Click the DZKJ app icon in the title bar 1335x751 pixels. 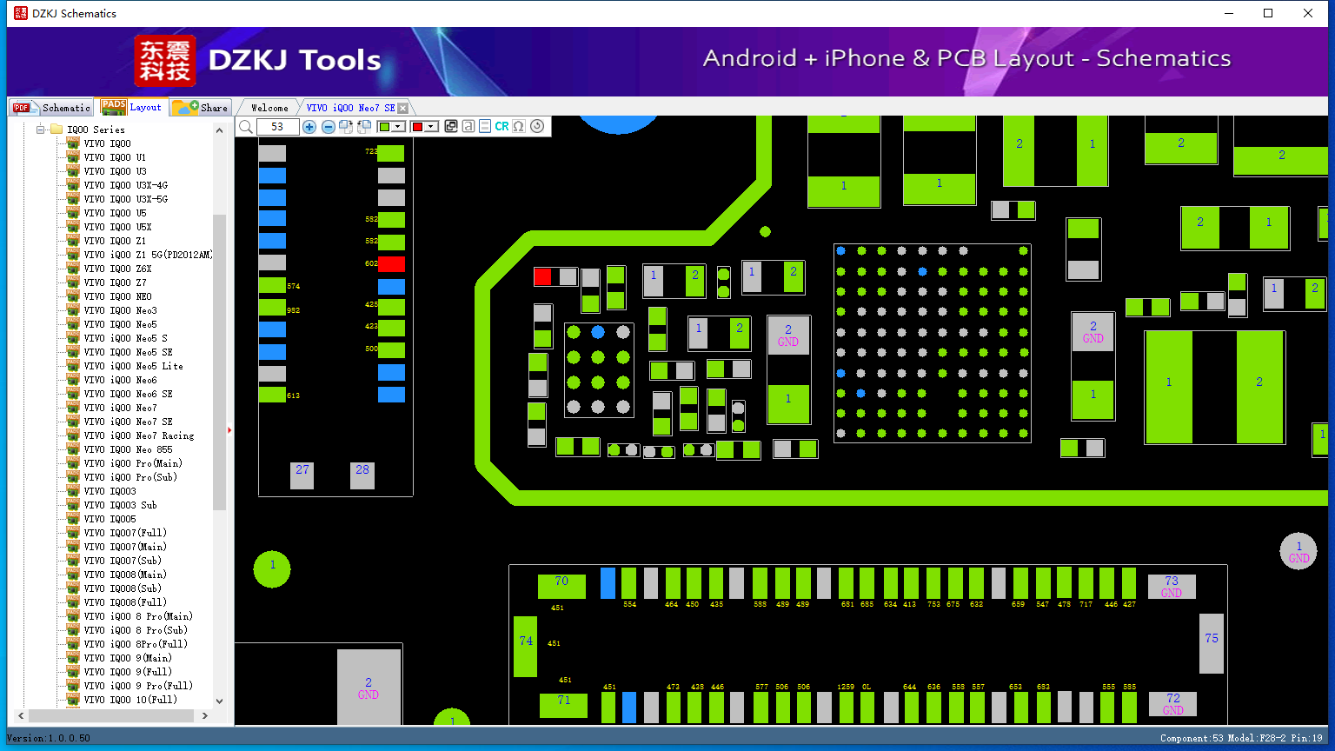(21, 13)
